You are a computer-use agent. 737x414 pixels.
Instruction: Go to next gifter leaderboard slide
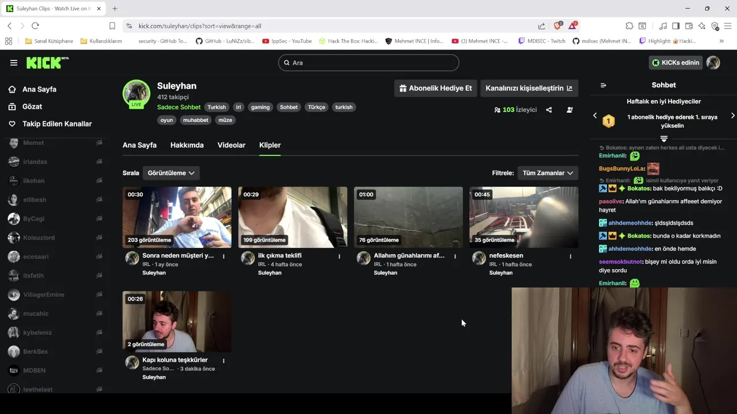732,116
